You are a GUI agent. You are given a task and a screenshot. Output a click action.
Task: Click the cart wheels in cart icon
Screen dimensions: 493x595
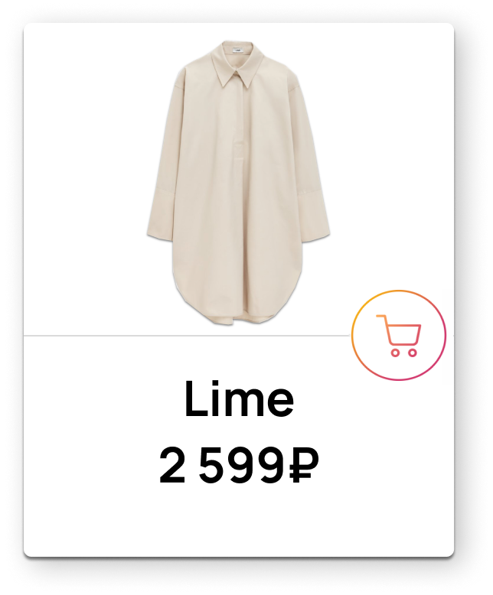pyautogui.click(x=404, y=353)
